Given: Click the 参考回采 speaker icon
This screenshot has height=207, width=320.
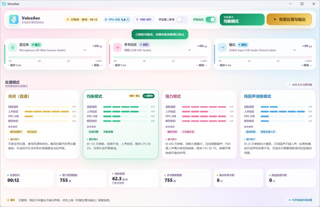Looking at the screenshot, I should (117, 47).
